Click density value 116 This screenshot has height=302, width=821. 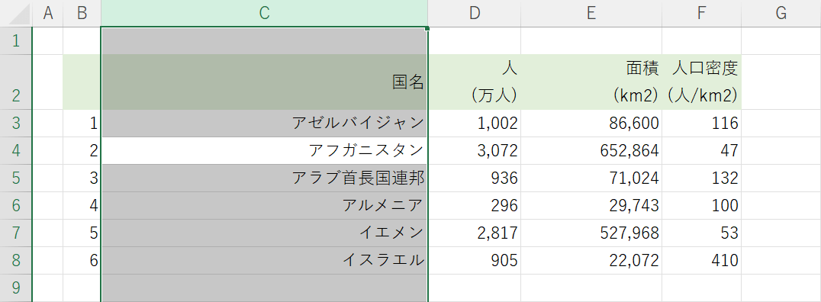coord(702,124)
